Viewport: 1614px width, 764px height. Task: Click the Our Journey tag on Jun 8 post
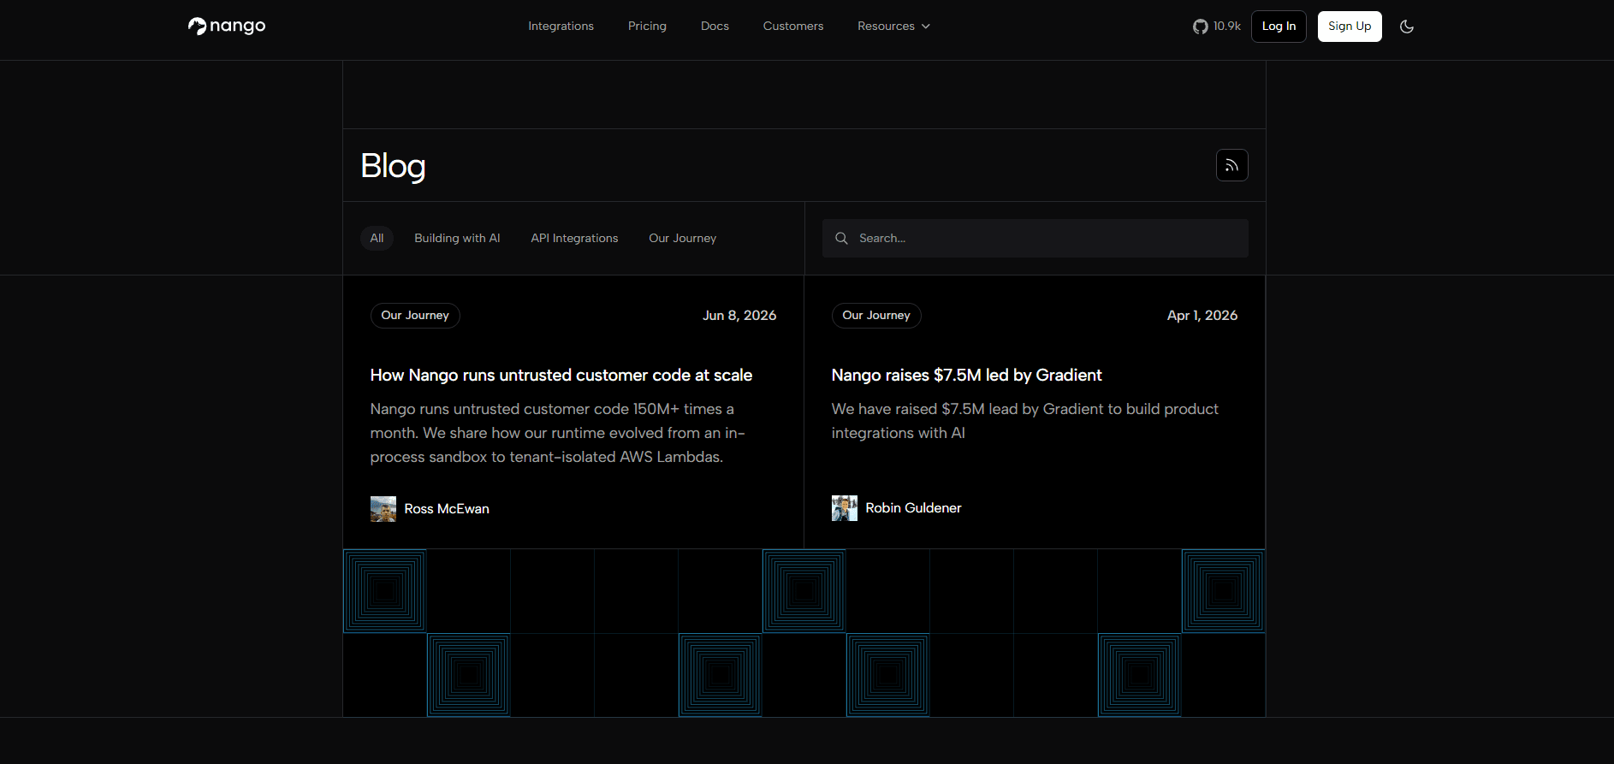[x=415, y=316]
